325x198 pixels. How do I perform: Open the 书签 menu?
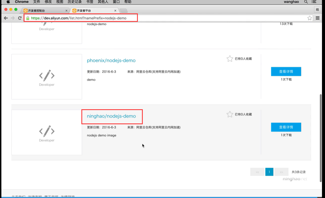pos(90,2)
